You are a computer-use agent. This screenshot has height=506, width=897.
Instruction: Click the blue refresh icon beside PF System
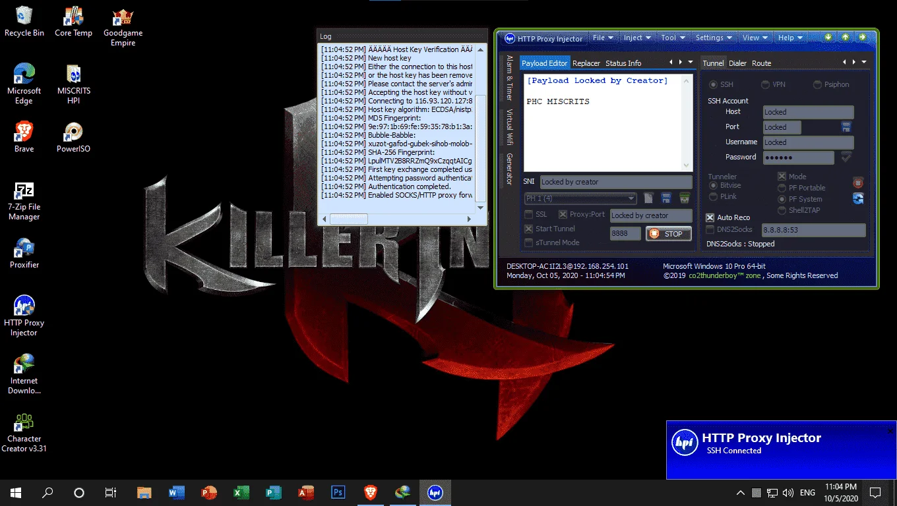[x=858, y=198]
